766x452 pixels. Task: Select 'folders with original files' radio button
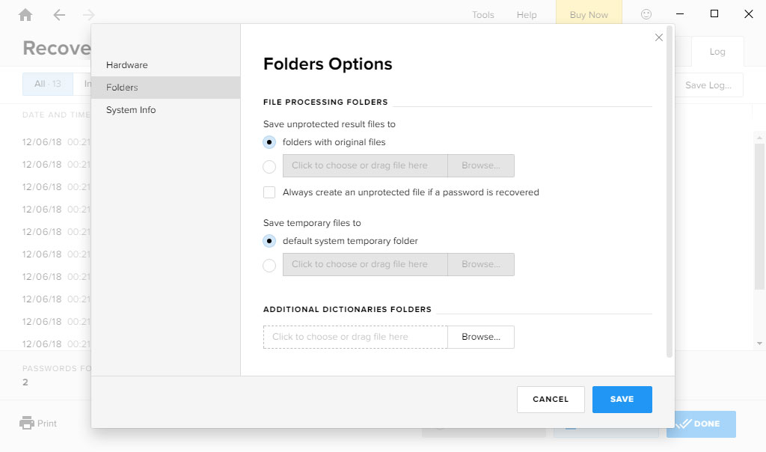(x=269, y=142)
